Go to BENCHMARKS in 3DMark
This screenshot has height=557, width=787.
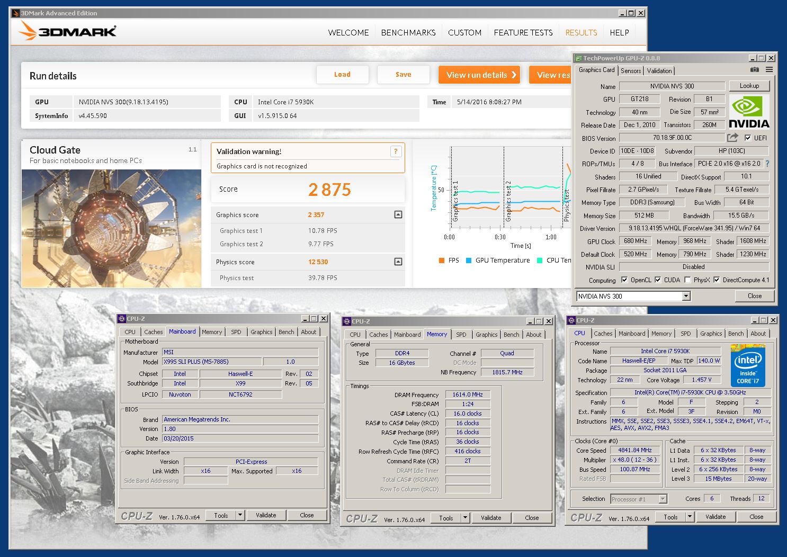pyautogui.click(x=408, y=32)
